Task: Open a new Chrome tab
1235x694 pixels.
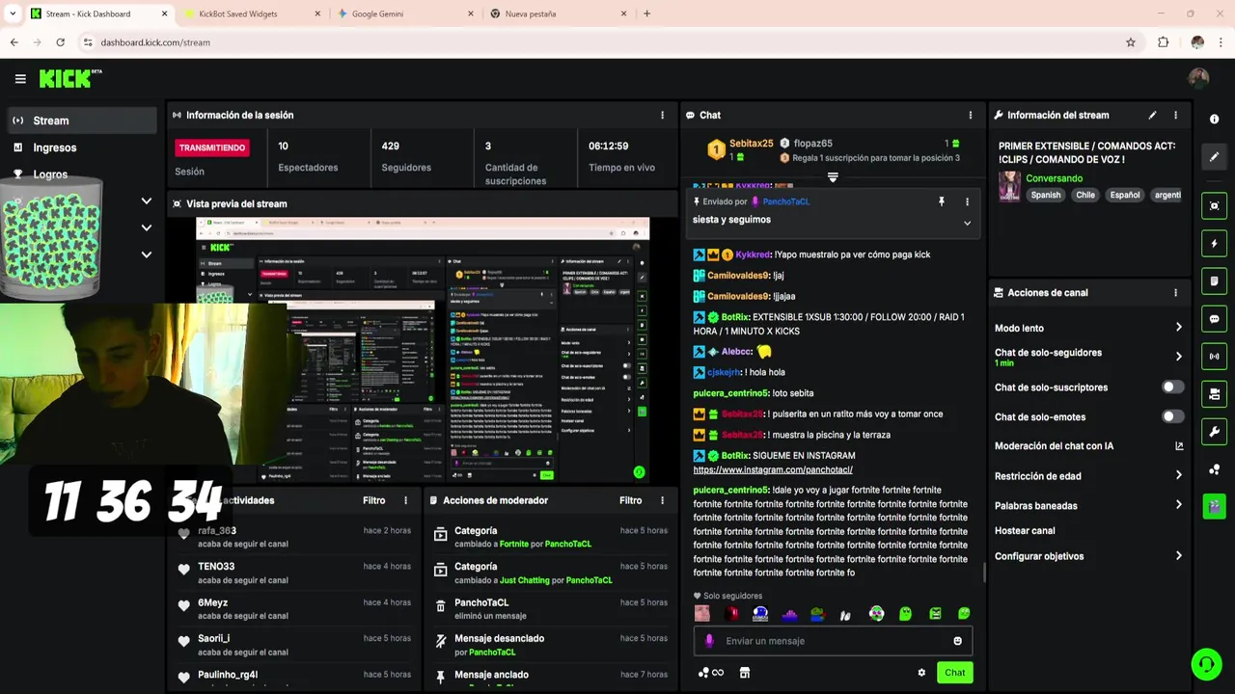Action: point(646,13)
